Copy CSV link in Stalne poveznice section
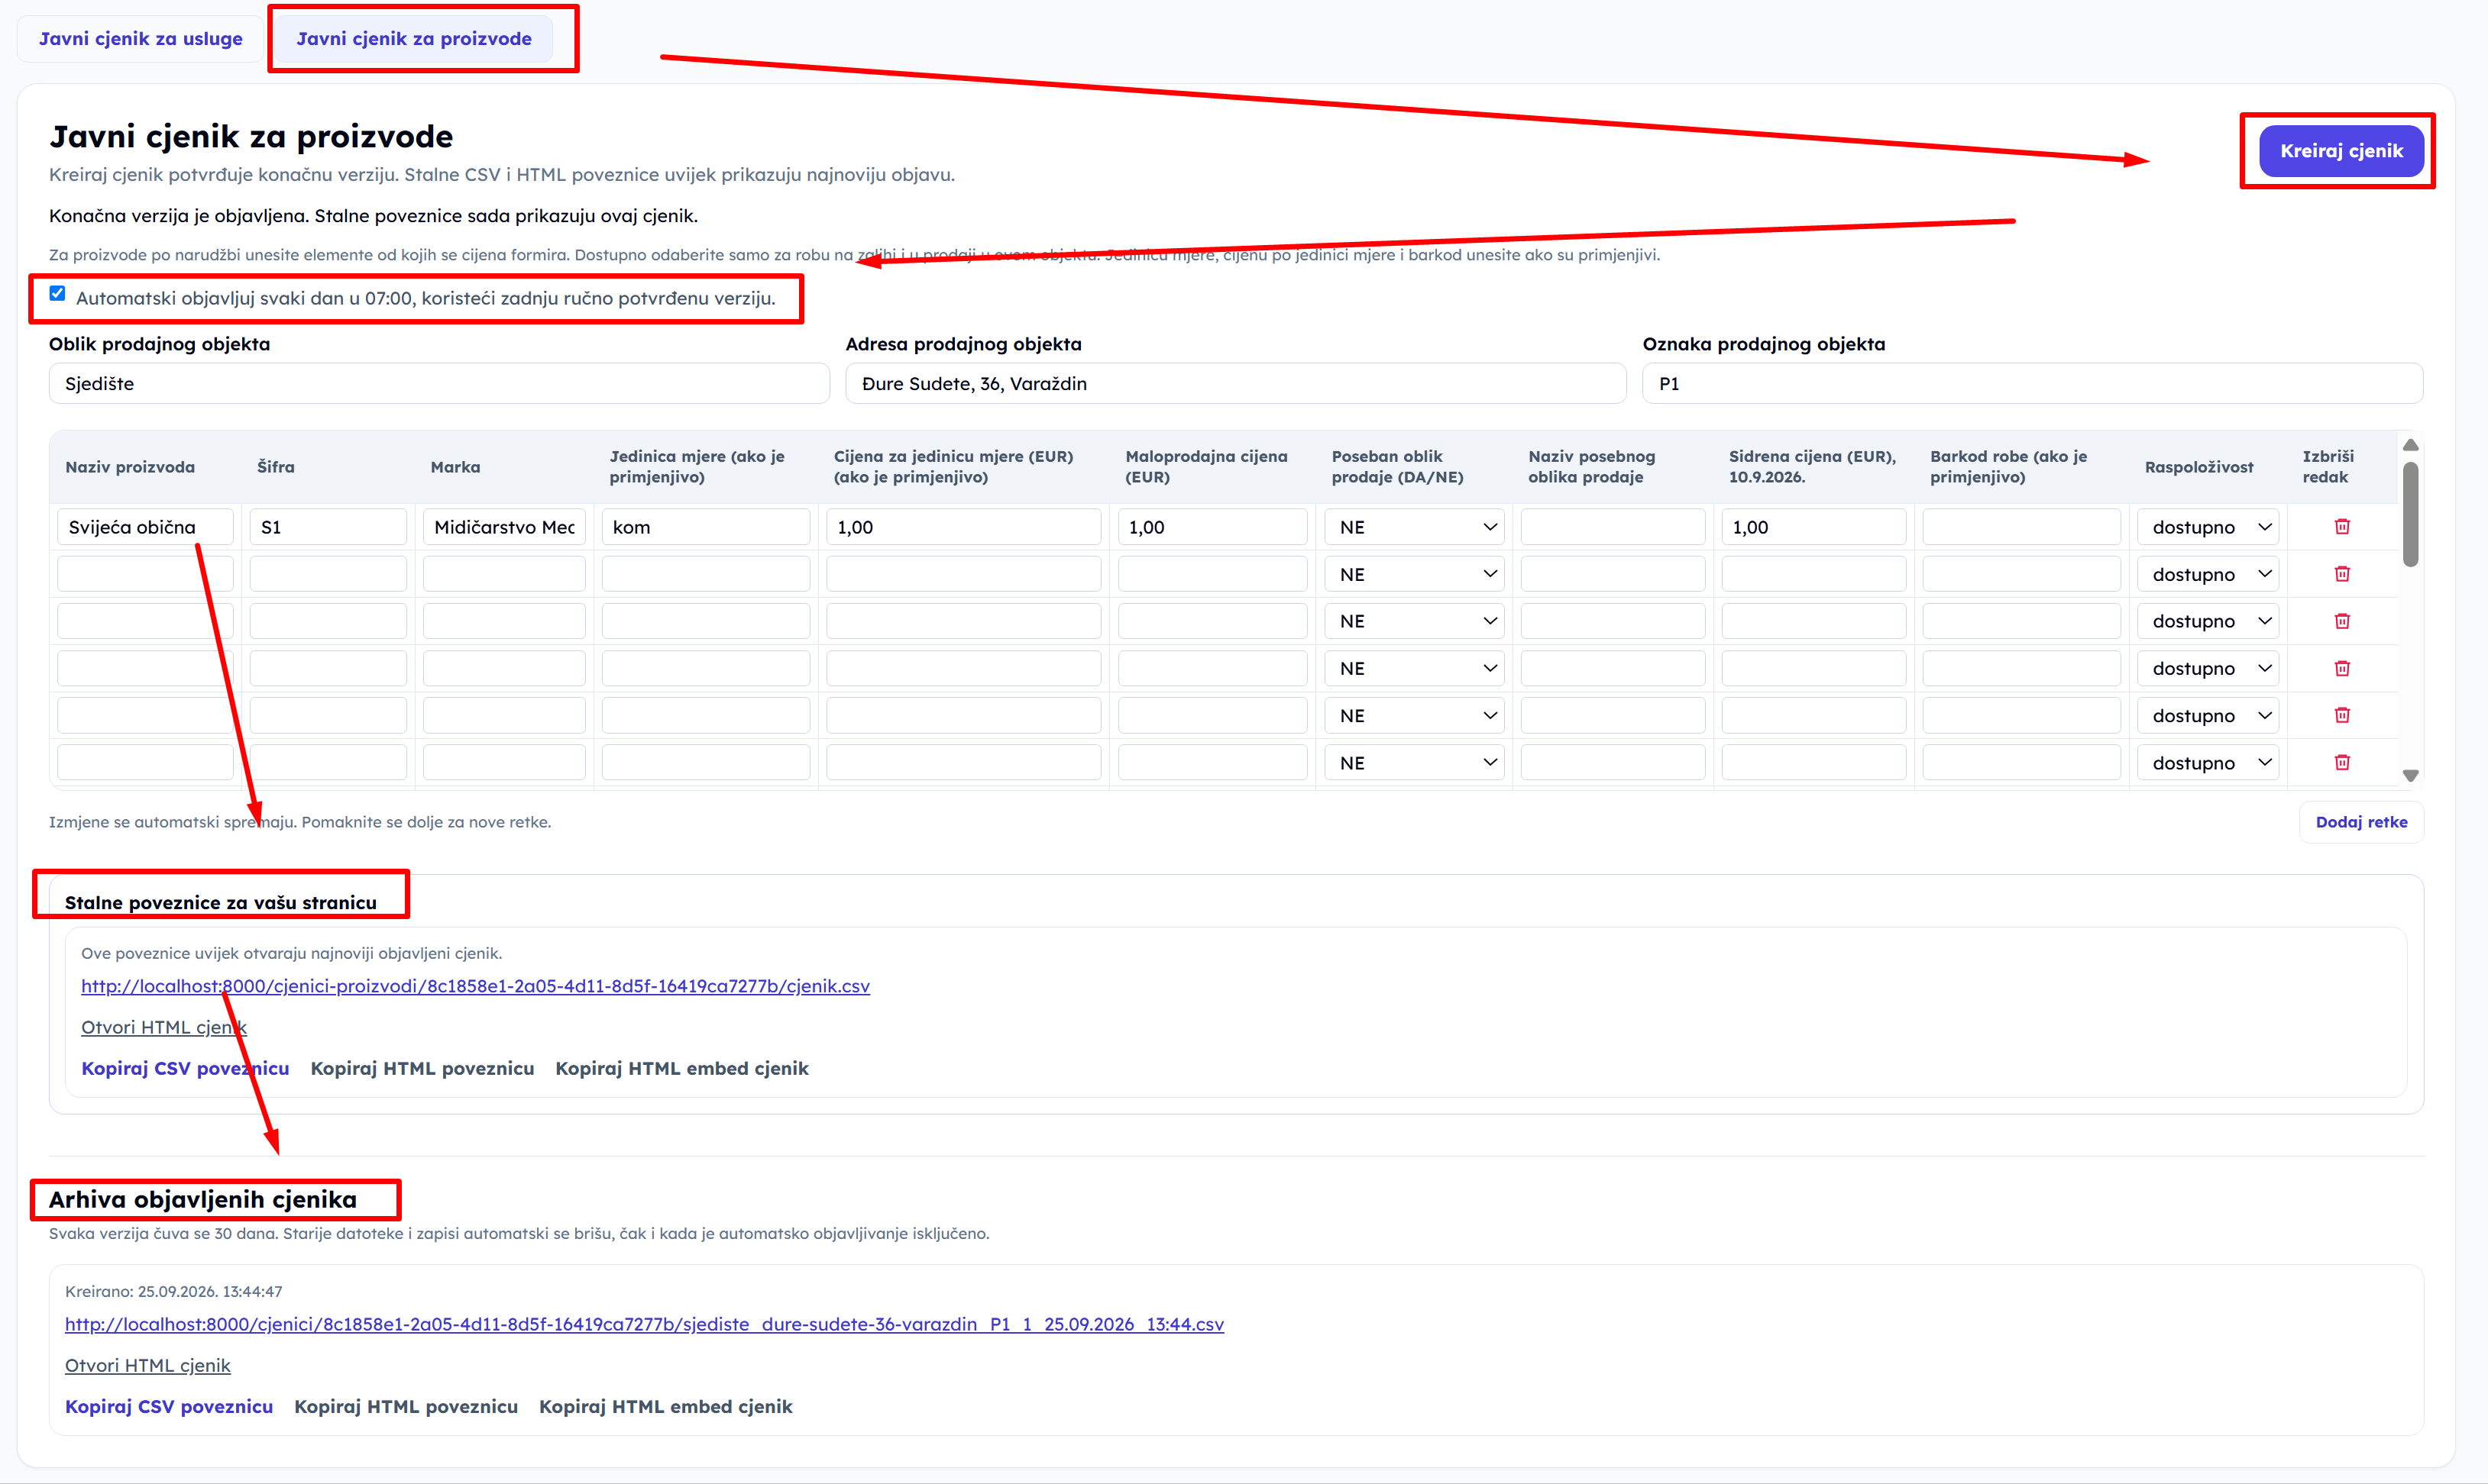 [x=185, y=1068]
